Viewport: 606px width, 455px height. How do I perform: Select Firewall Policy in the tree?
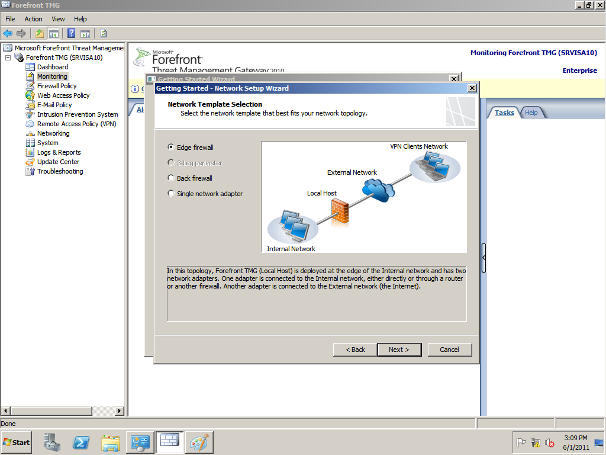click(x=57, y=86)
